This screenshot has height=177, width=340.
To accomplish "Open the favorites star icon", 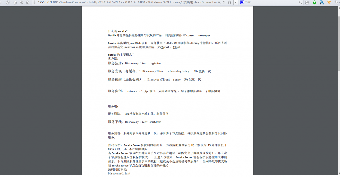I will click(28, 2).
